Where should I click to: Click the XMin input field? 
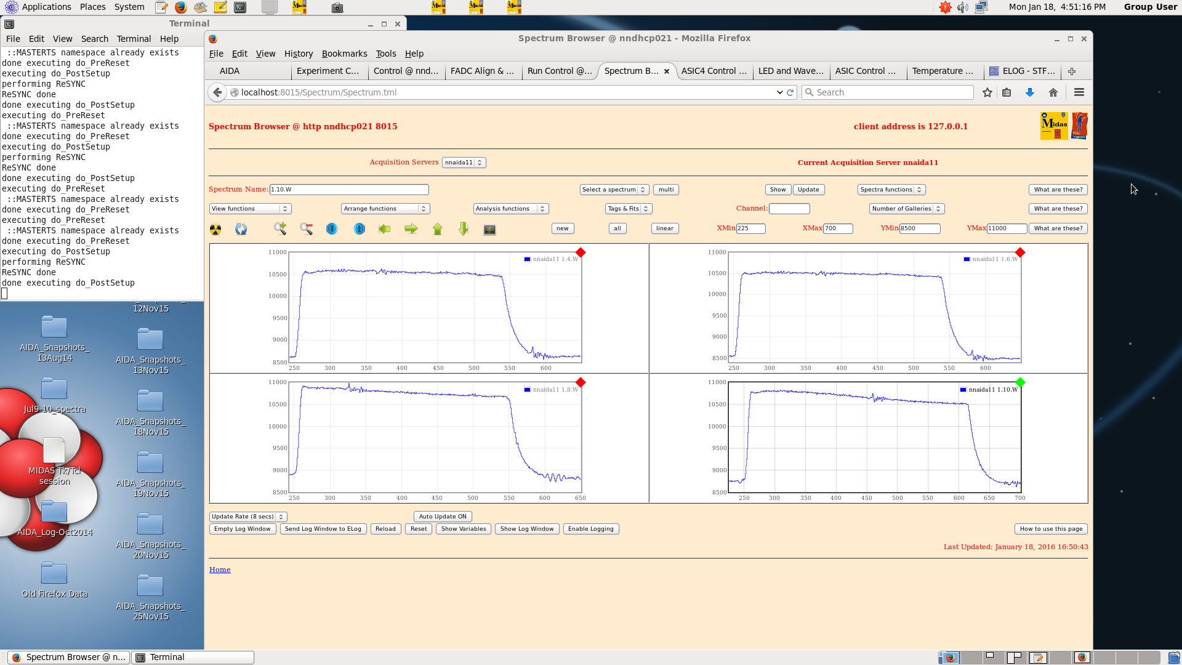pos(750,228)
